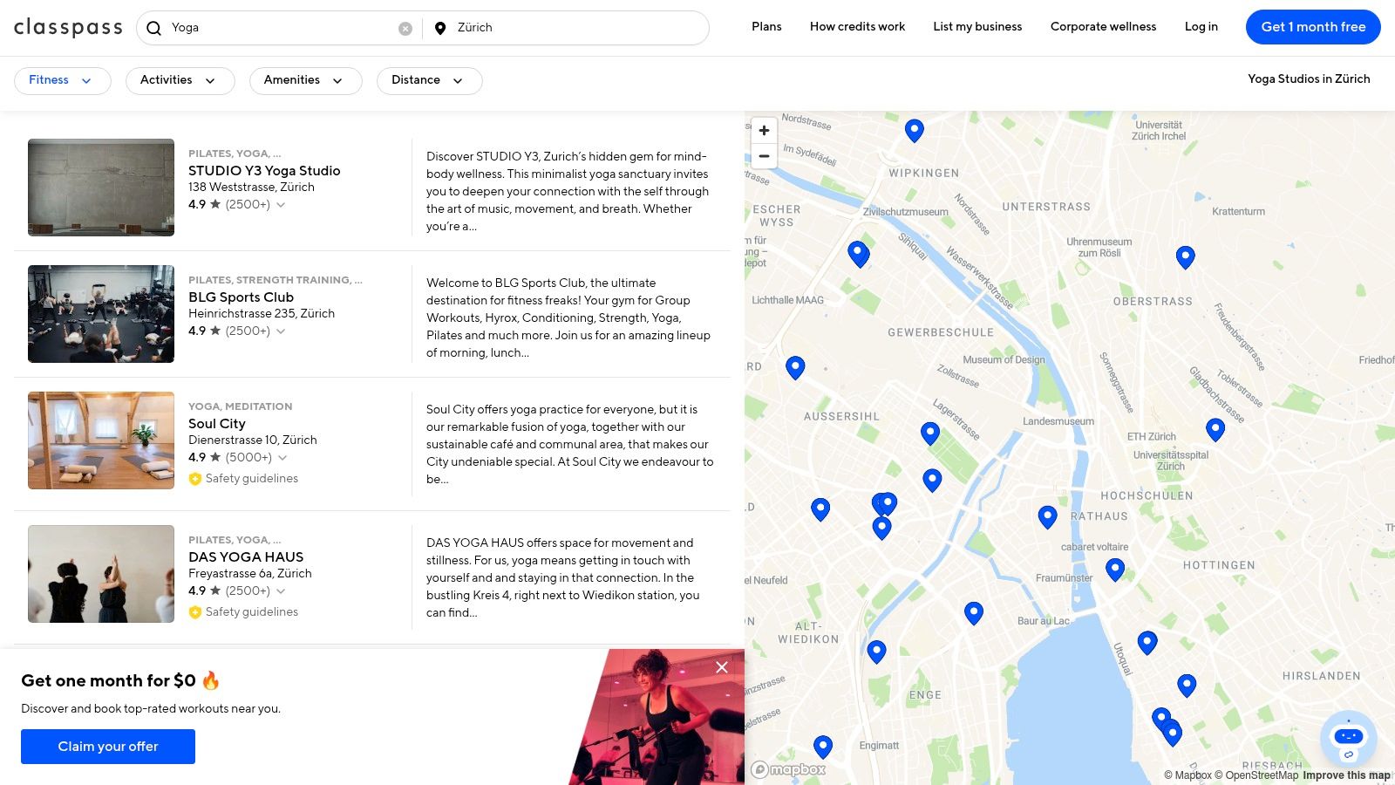Go to How credits work

coord(857,27)
